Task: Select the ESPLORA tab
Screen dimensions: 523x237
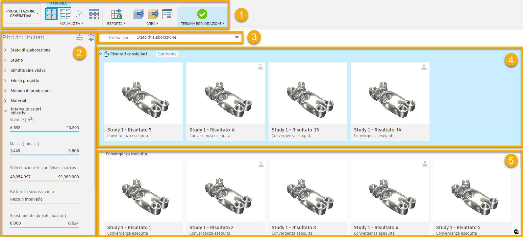Action: (x=59, y=4)
